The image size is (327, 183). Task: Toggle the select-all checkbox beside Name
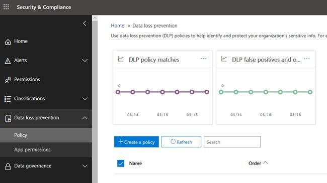[x=121, y=163]
